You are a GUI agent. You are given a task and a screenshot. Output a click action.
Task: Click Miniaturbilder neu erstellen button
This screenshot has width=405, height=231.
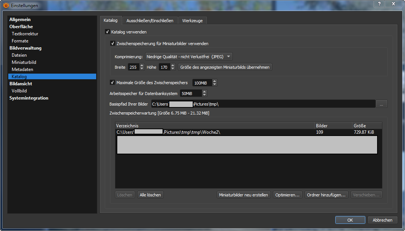coord(244,195)
